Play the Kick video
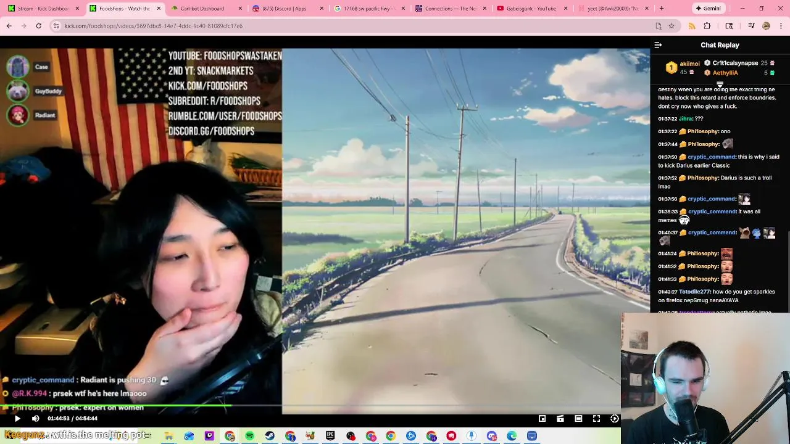 point(17,419)
